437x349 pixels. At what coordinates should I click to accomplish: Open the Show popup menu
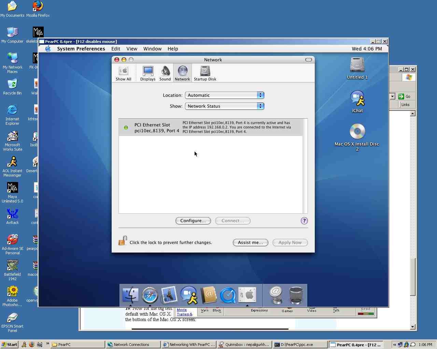click(x=224, y=106)
